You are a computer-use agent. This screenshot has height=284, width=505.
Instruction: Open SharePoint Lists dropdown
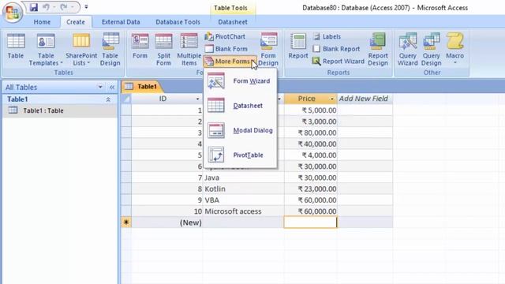[81, 50]
